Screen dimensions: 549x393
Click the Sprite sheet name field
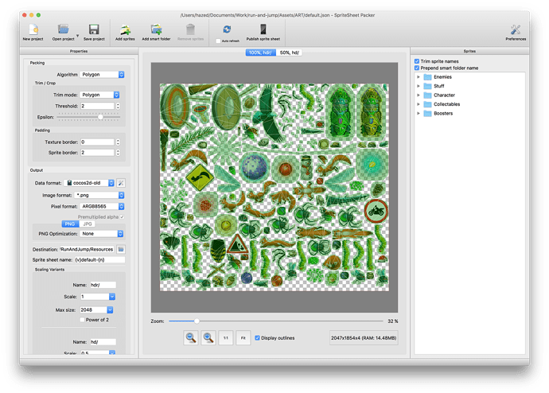click(x=99, y=260)
